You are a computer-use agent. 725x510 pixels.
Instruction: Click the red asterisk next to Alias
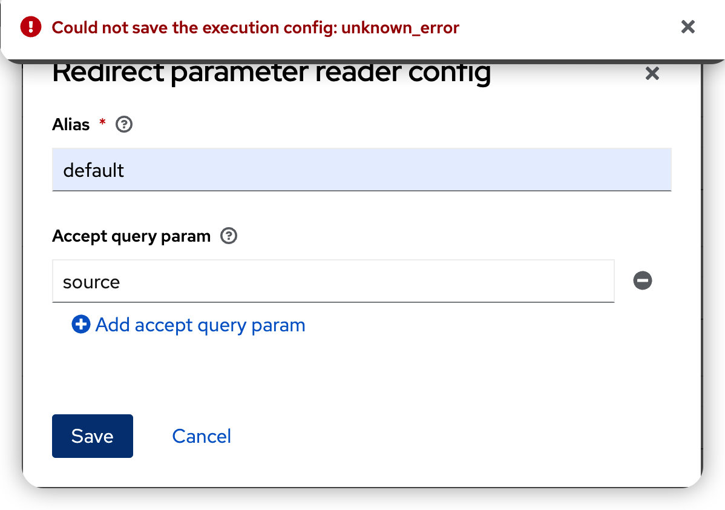tap(102, 124)
